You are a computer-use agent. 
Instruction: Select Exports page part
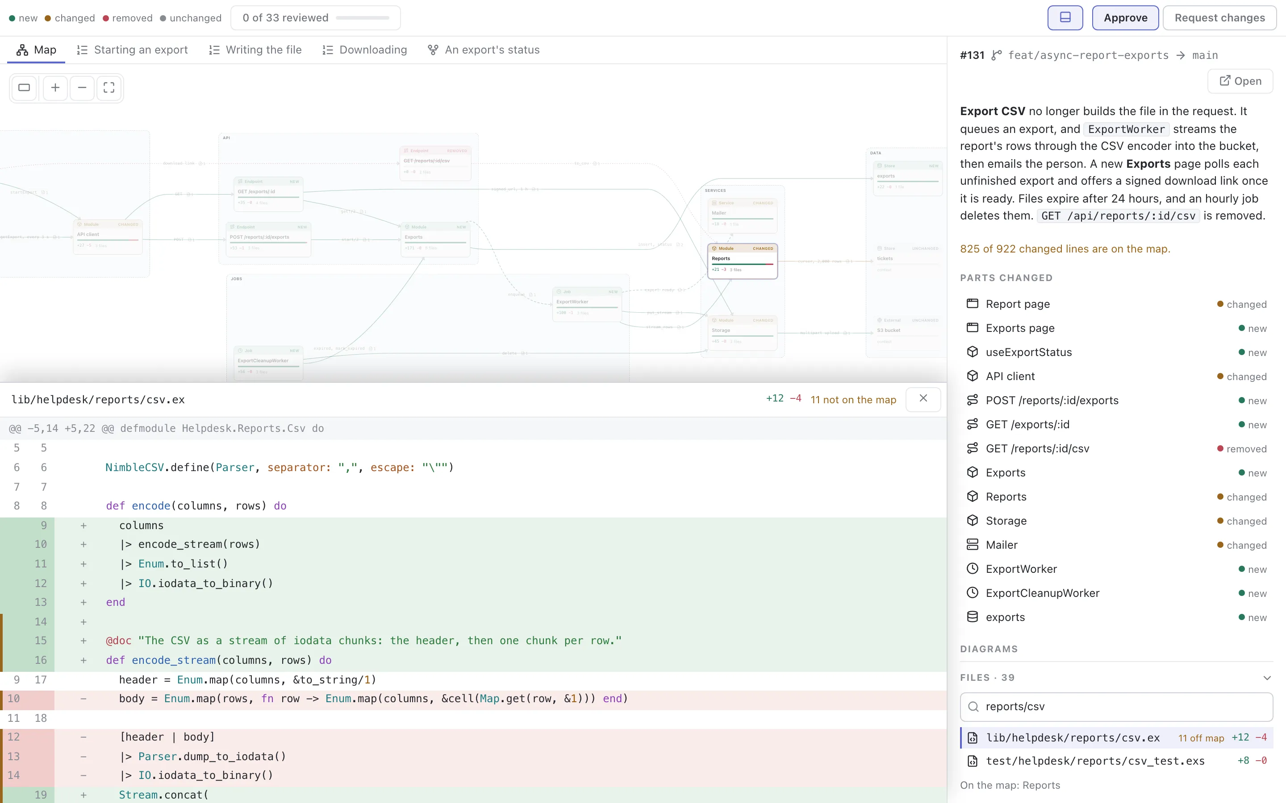coord(1116,328)
